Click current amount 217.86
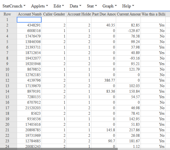This screenshot has width=170, height=150. point(128,130)
